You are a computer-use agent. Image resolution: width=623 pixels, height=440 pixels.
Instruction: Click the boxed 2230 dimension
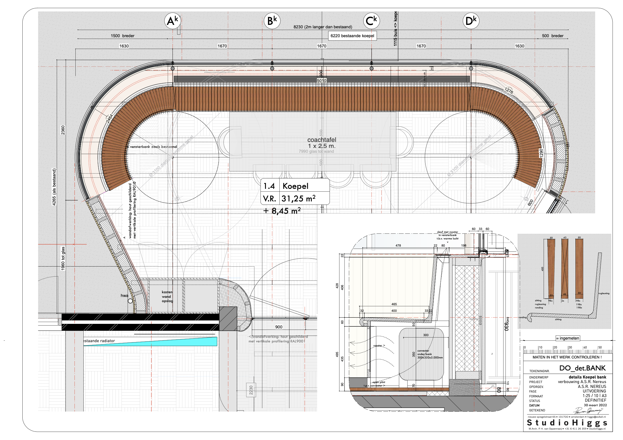click(x=251, y=390)
